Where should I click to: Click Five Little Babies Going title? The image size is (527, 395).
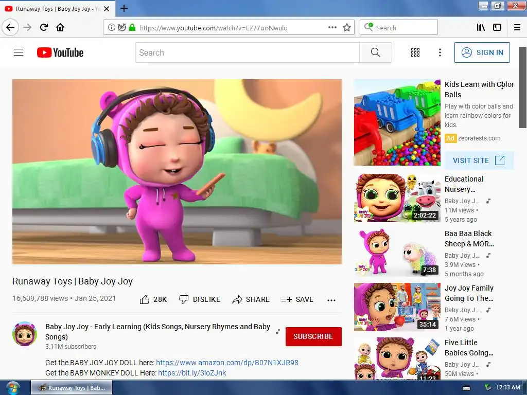pyautogui.click(x=469, y=348)
